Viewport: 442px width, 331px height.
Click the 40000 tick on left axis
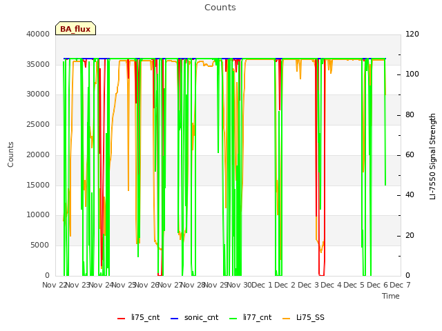[x=38, y=34]
